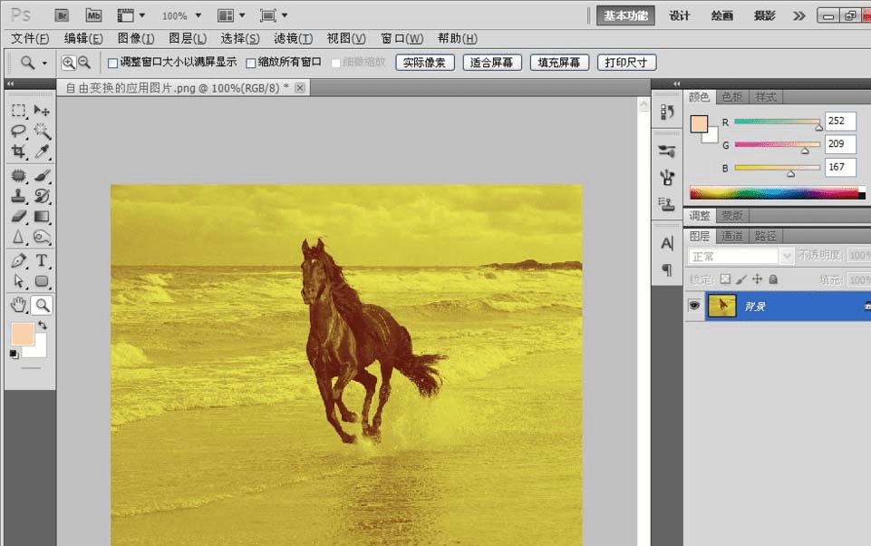Hide the 背景 layer using eye icon
This screenshot has width=871, height=546.
694,307
